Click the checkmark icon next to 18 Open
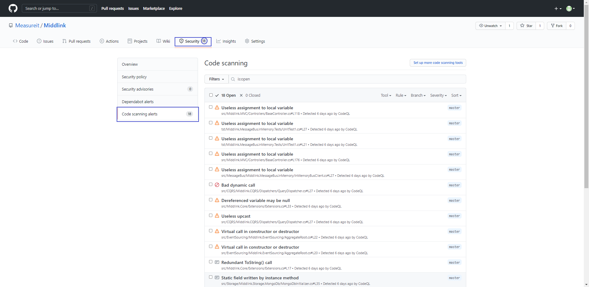 click(x=217, y=95)
